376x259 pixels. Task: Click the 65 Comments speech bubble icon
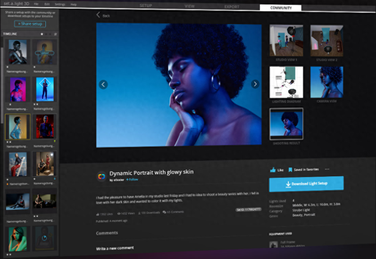pos(164,212)
